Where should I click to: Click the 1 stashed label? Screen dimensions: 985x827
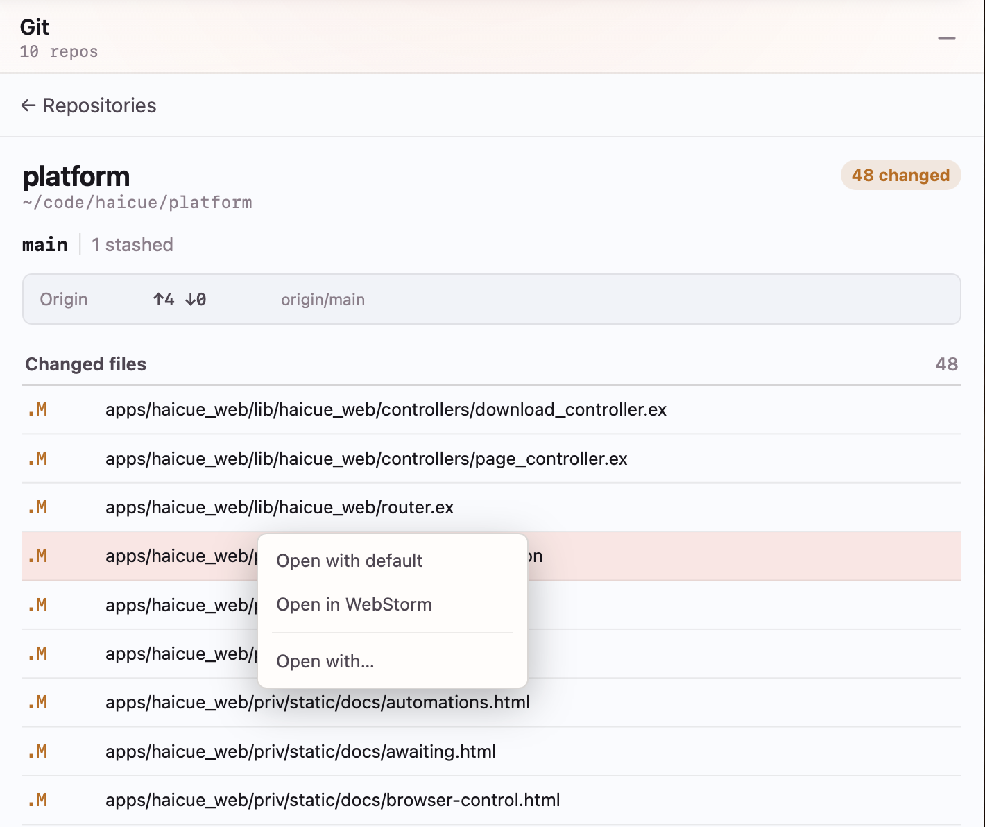click(132, 245)
